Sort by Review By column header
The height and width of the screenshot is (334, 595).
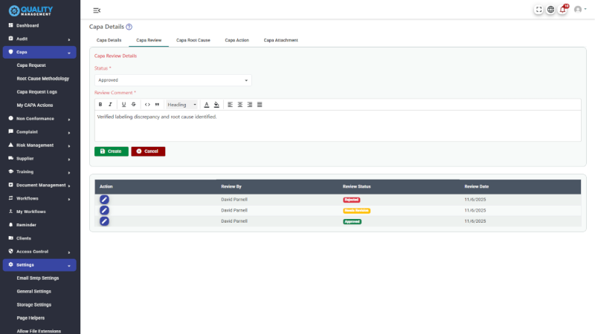tap(231, 187)
